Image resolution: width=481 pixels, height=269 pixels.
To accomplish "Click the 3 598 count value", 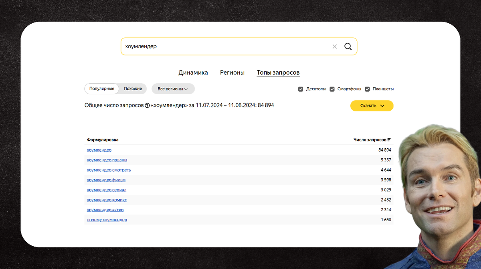I will [386, 180].
